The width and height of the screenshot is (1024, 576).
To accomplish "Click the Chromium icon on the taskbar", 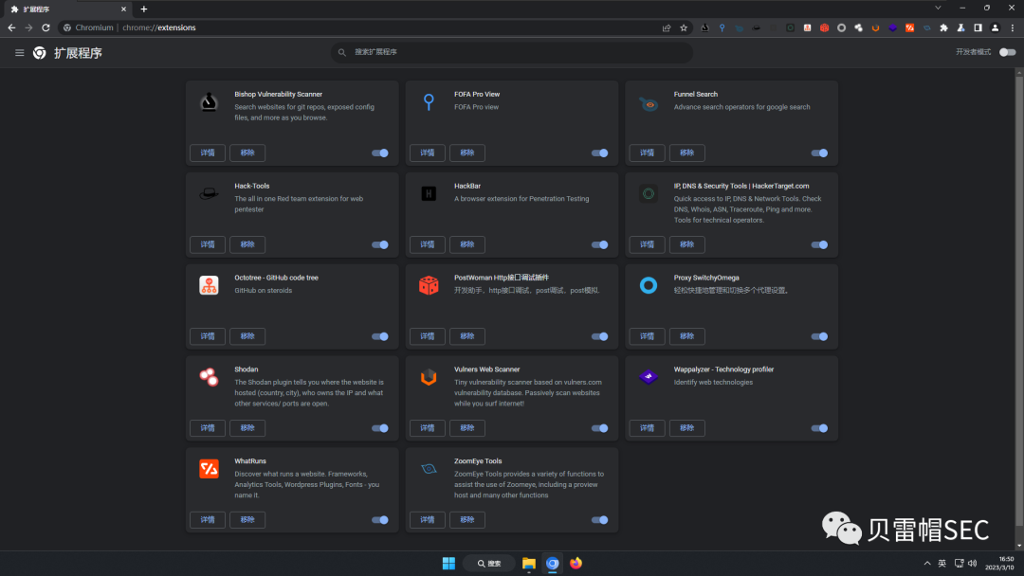I will 553,564.
